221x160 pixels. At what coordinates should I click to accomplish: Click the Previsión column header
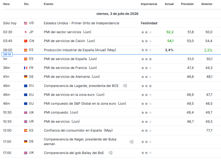pos(187,4)
